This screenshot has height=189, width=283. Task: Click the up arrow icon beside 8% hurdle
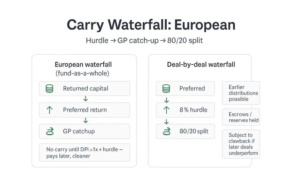click(x=166, y=110)
